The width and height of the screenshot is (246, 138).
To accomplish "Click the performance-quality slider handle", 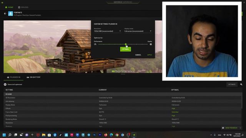I will pos(126,44).
